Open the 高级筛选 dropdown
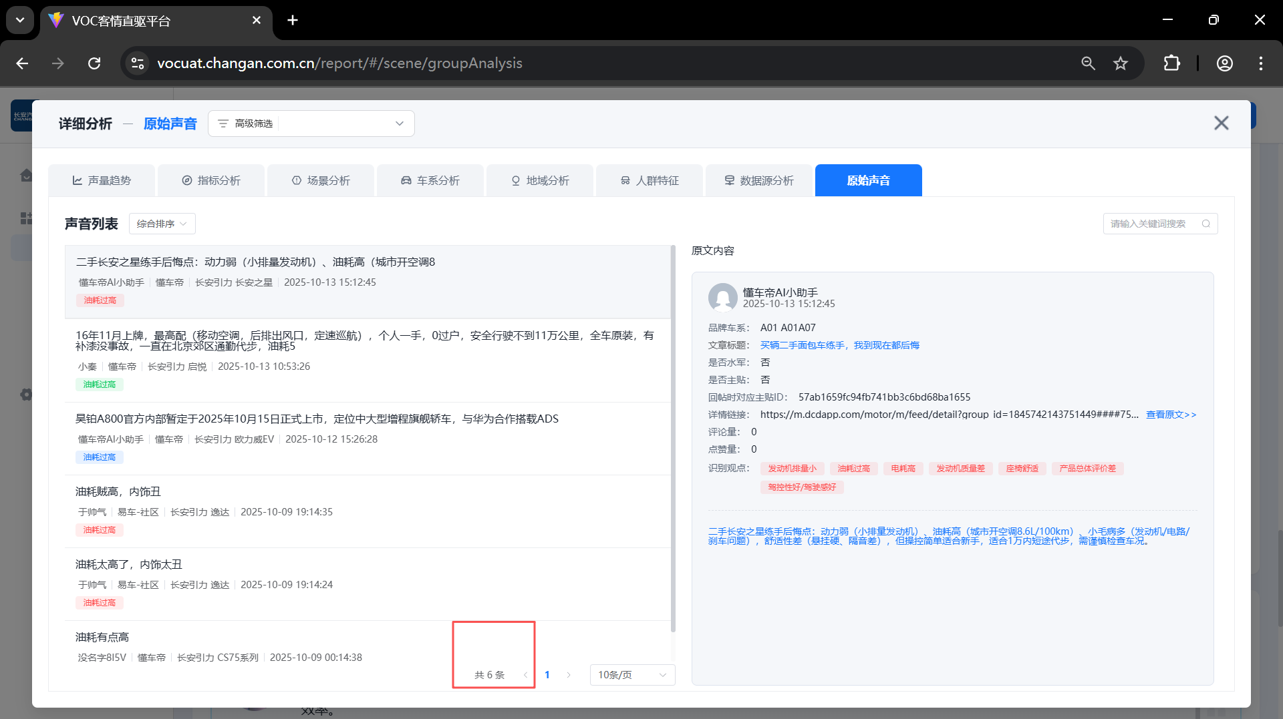Image resolution: width=1283 pixels, height=719 pixels. pos(311,124)
